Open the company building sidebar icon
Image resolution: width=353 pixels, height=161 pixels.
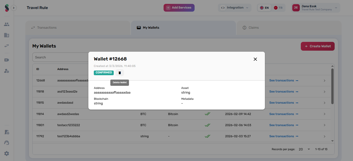[x=7, y=35]
